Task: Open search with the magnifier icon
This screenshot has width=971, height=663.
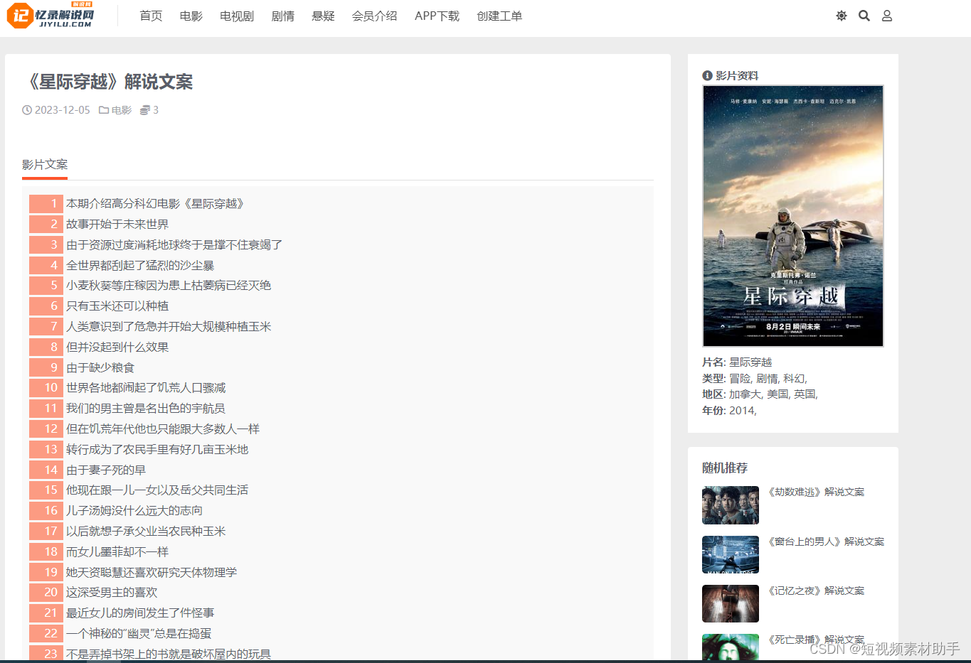Action: point(864,16)
